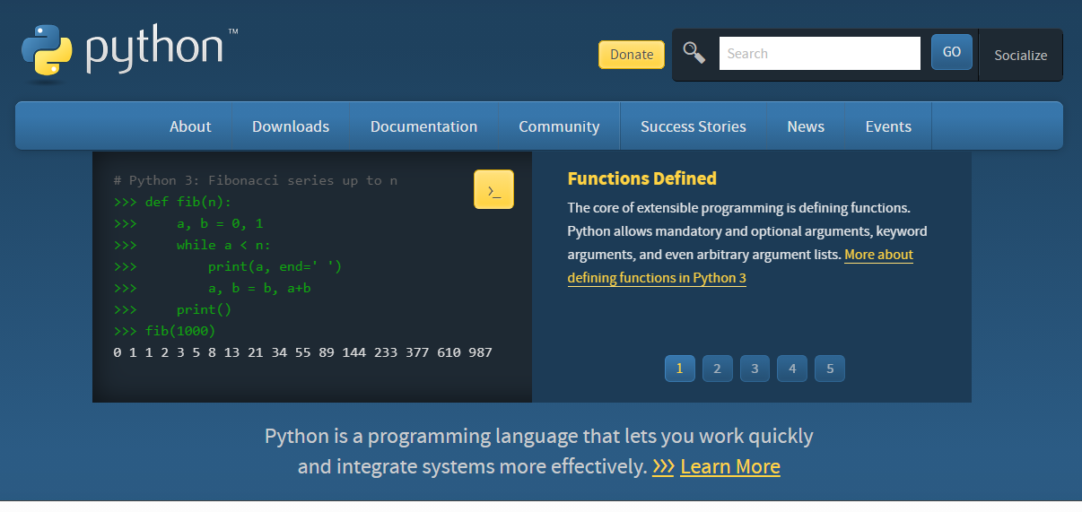This screenshot has height=512, width=1082.
Task: Click the Fibonacci output line '0 1 1 2 3 5 8...'
Action: tap(303, 352)
